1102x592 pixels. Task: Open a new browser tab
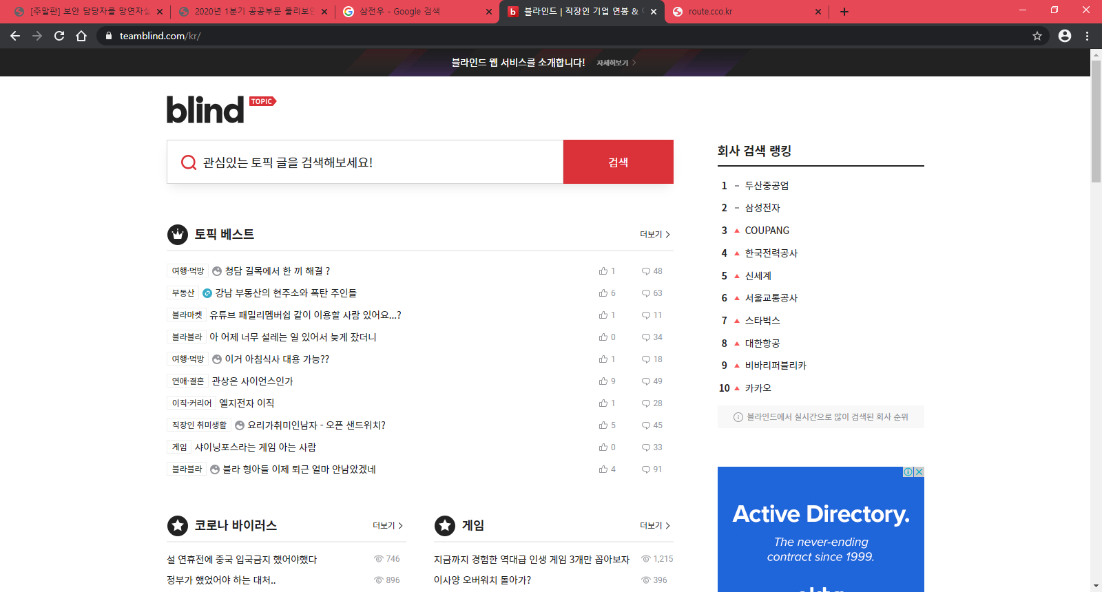point(844,12)
